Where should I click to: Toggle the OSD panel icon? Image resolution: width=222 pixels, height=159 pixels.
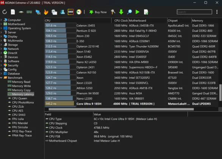click(70, 12)
